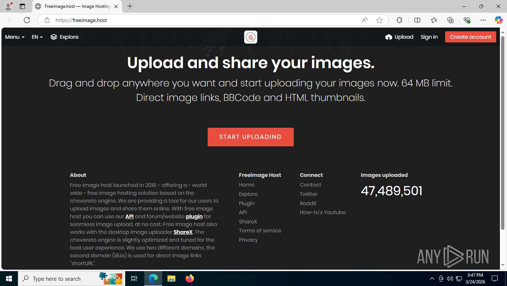Open the ShareX link in About text
This screenshot has width=507, height=286.
coord(183,232)
